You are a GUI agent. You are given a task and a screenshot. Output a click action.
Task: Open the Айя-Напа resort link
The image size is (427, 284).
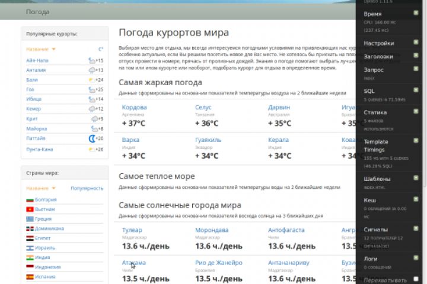pos(37,60)
